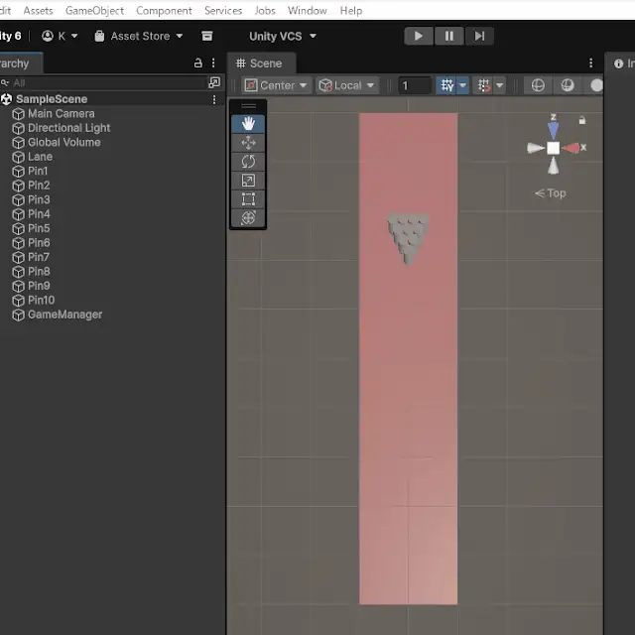This screenshot has height=635, width=635.
Task: Select the Scale tool
Action: pos(248,181)
